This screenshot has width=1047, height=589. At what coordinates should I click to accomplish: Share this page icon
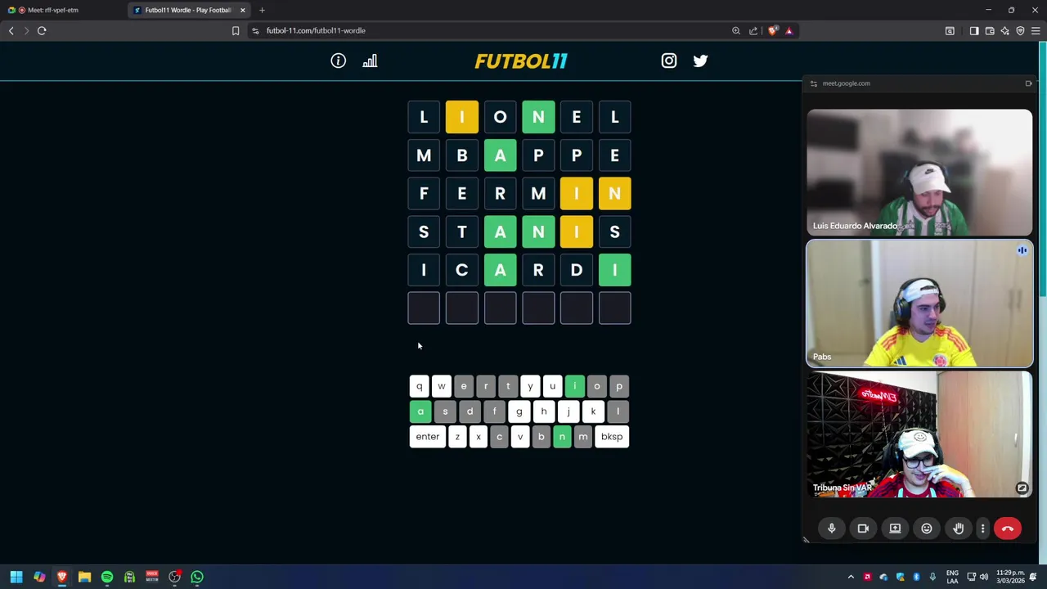coord(753,30)
